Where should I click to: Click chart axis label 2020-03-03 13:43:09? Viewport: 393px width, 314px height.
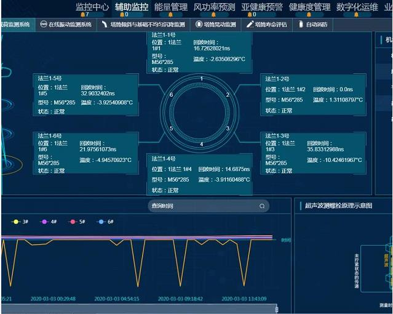244,299
